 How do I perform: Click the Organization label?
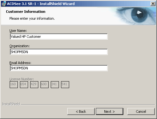[x=20, y=46]
